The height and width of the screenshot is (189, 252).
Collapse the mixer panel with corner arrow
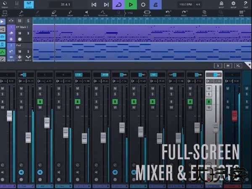[248, 64]
